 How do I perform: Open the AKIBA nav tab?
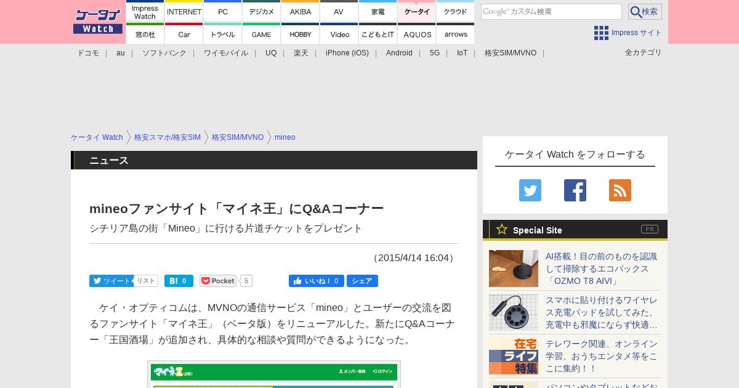tap(301, 11)
